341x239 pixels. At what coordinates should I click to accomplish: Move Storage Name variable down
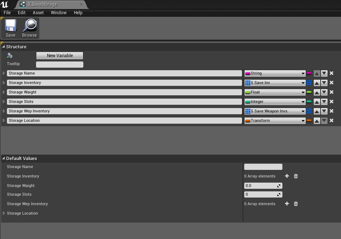(324, 73)
